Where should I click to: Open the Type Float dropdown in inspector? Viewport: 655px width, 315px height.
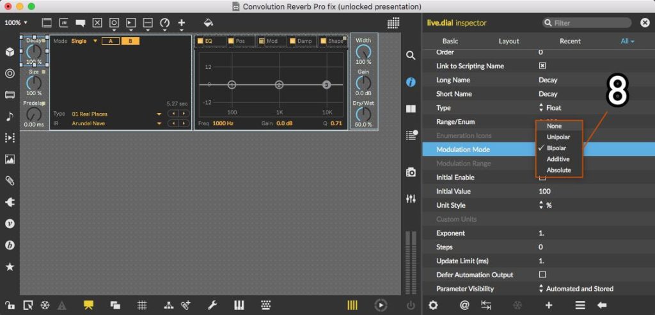coord(550,107)
